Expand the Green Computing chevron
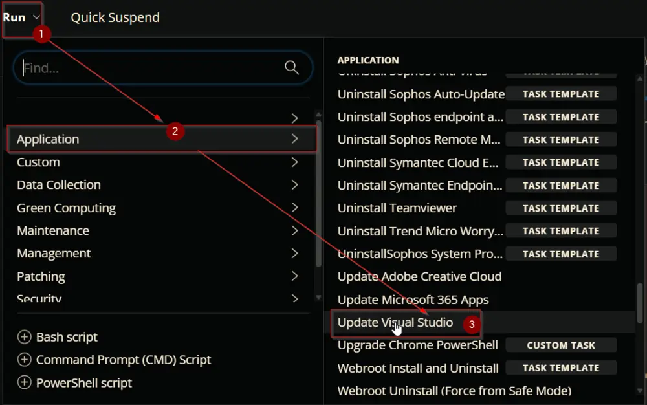Viewport: 647px width, 405px height. (x=294, y=208)
